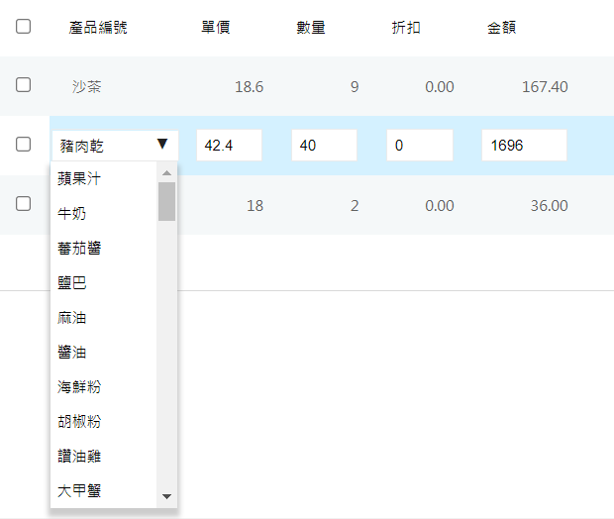Image resolution: width=614 pixels, height=519 pixels.
Task: Click the unit price 18 cell
Action: pyautogui.click(x=255, y=206)
